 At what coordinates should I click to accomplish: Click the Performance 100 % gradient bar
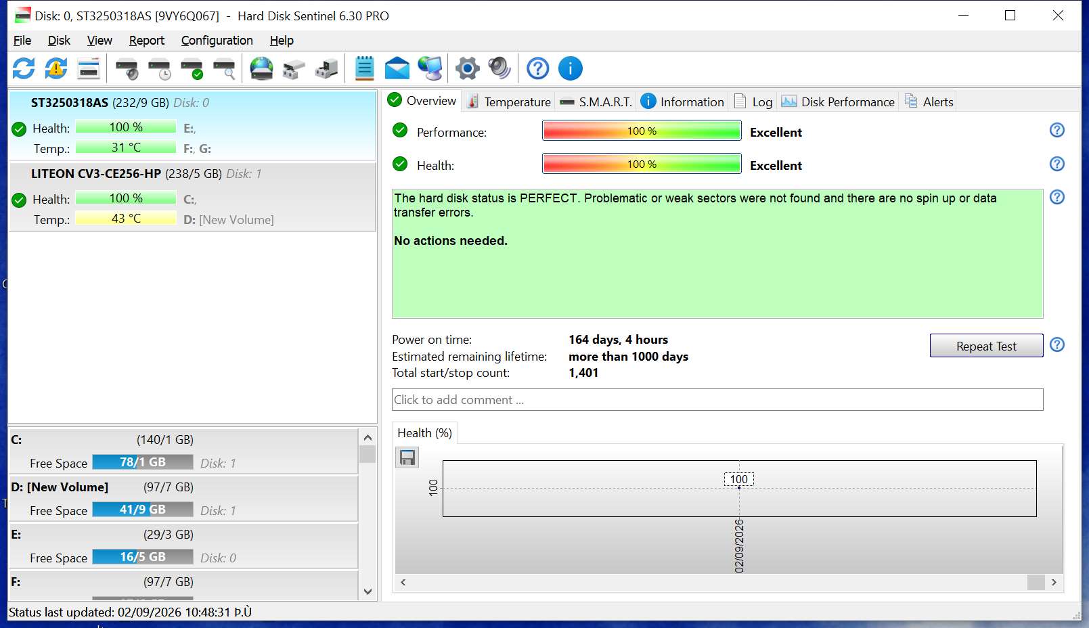pos(642,131)
